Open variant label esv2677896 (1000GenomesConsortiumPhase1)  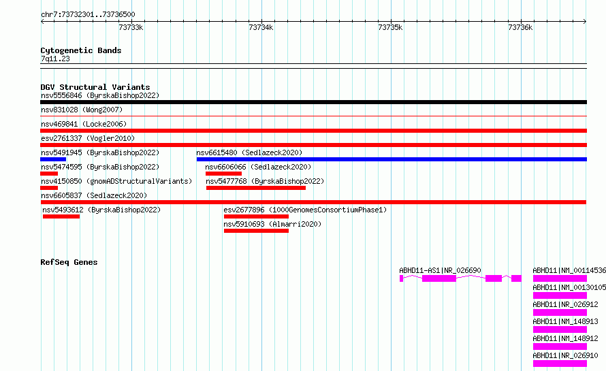click(x=305, y=210)
